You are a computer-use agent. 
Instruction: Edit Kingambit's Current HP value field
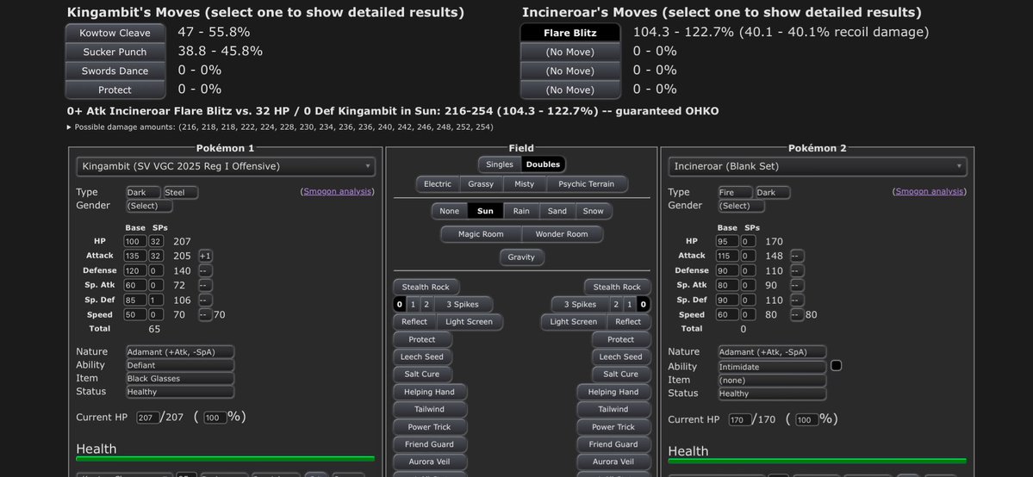click(x=147, y=418)
